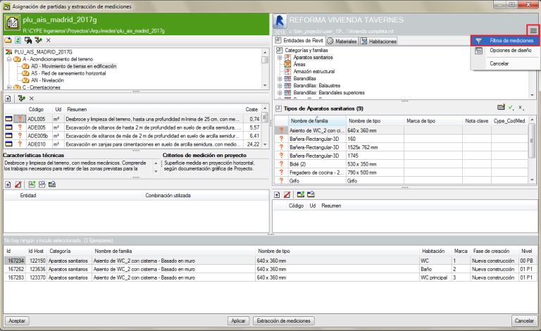Click the last icon in the right Código list toolbar
The height and width of the screenshot is (331, 541).
click(311, 194)
